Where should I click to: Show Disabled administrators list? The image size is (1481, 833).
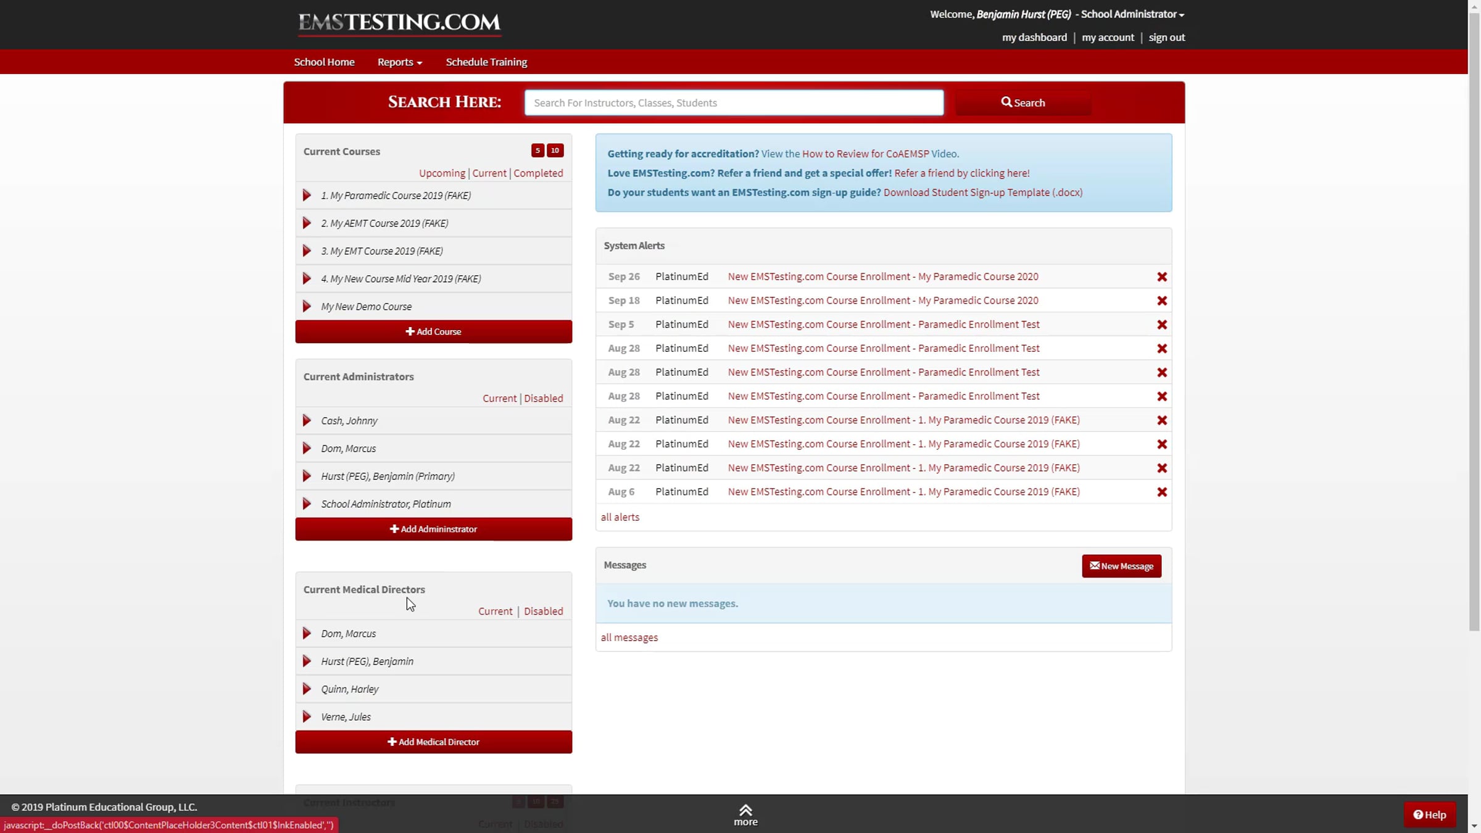tap(543, 399)
